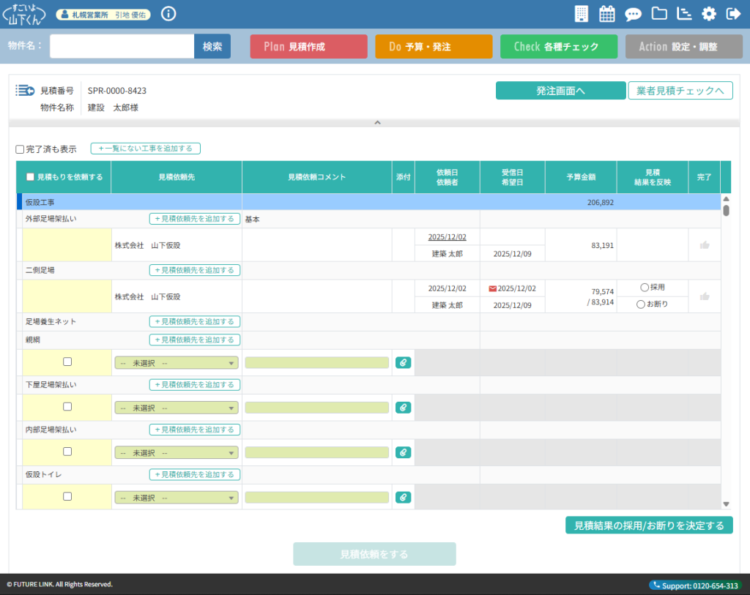
Task: Click 見積結果の採用/お断りを決定する button
Action: click(x=649, y=525)
